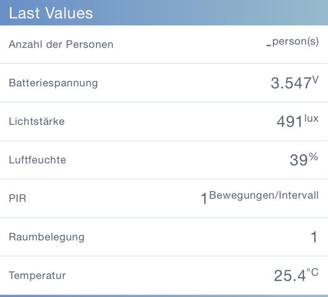Image resolution: width=328 pixels, height=297 pixels.
Task: Click the 39% humidity reading
Action: click(304, 159)
